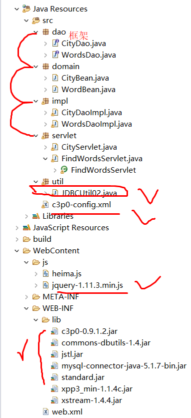The width and height of the screenshot is (191, 418).
Task: Collapse the dao package
Action: point(36,32)
